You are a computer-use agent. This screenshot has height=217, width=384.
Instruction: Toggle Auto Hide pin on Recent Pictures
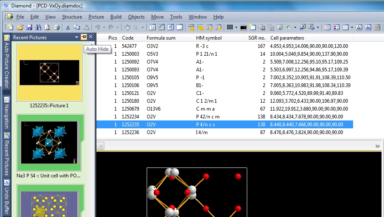84,37
